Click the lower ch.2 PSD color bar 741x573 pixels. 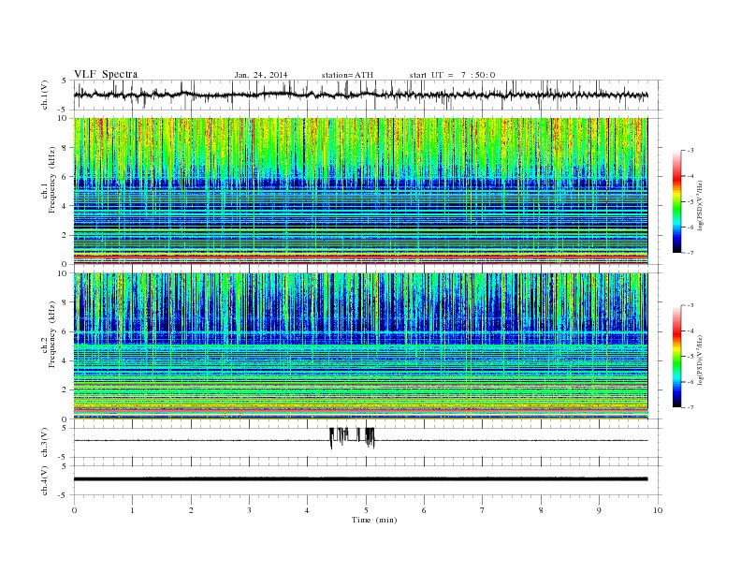point(676,356)
